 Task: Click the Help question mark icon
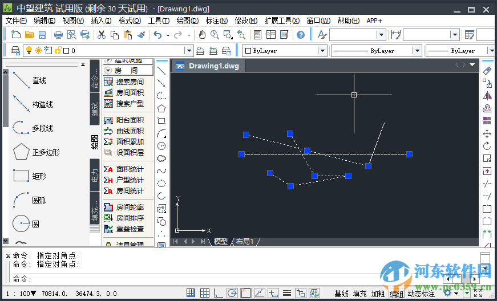pyautogui.click(x=301, y=35)
